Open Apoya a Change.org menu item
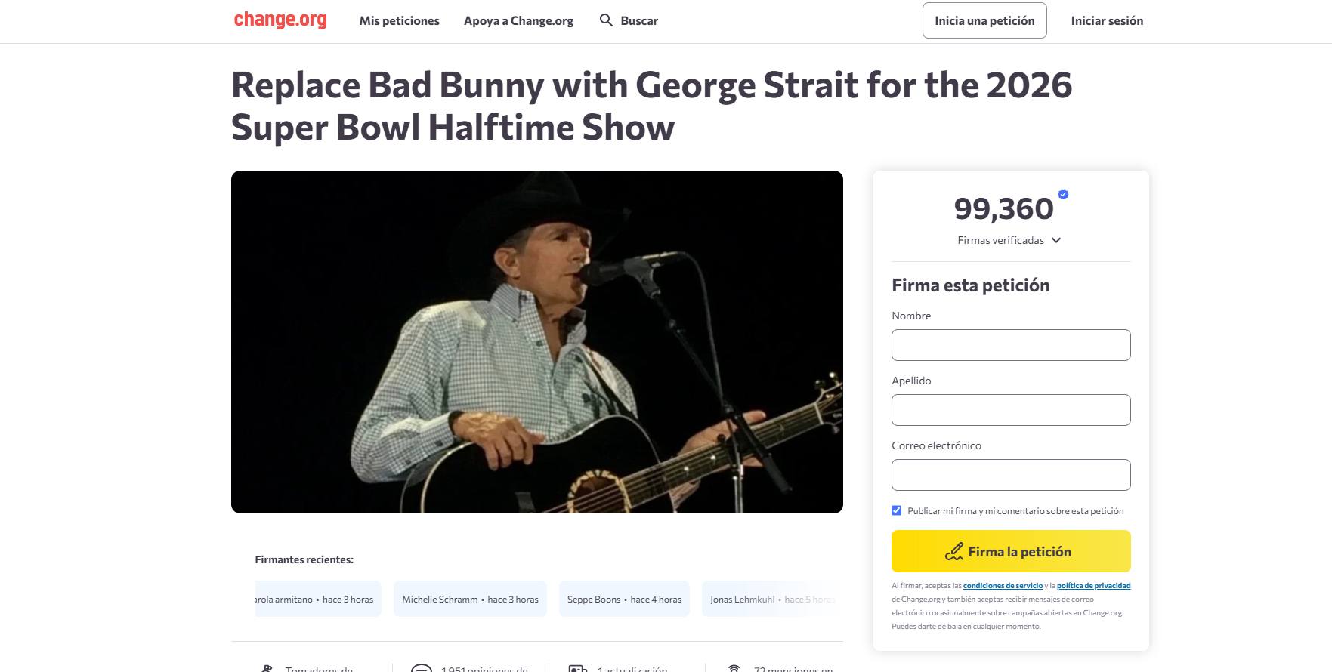 [518, 21]
